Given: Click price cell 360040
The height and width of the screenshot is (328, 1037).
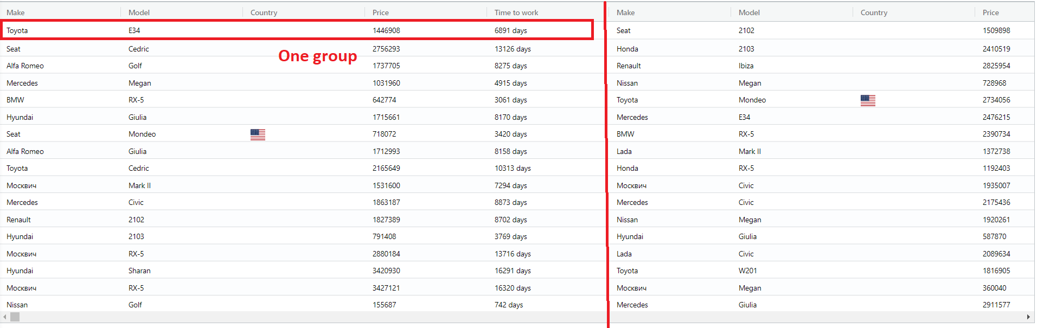Looking at the screenshot, I should 994,288.
